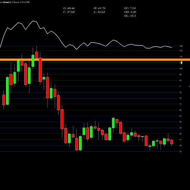The height and width of the screenshot is (190, 190).
Task: Click the OH: 3.26 statistic
Action: coord(130,12)
